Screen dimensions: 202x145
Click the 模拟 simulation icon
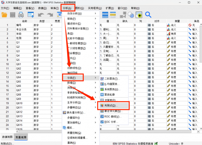[x=64, y=128]
